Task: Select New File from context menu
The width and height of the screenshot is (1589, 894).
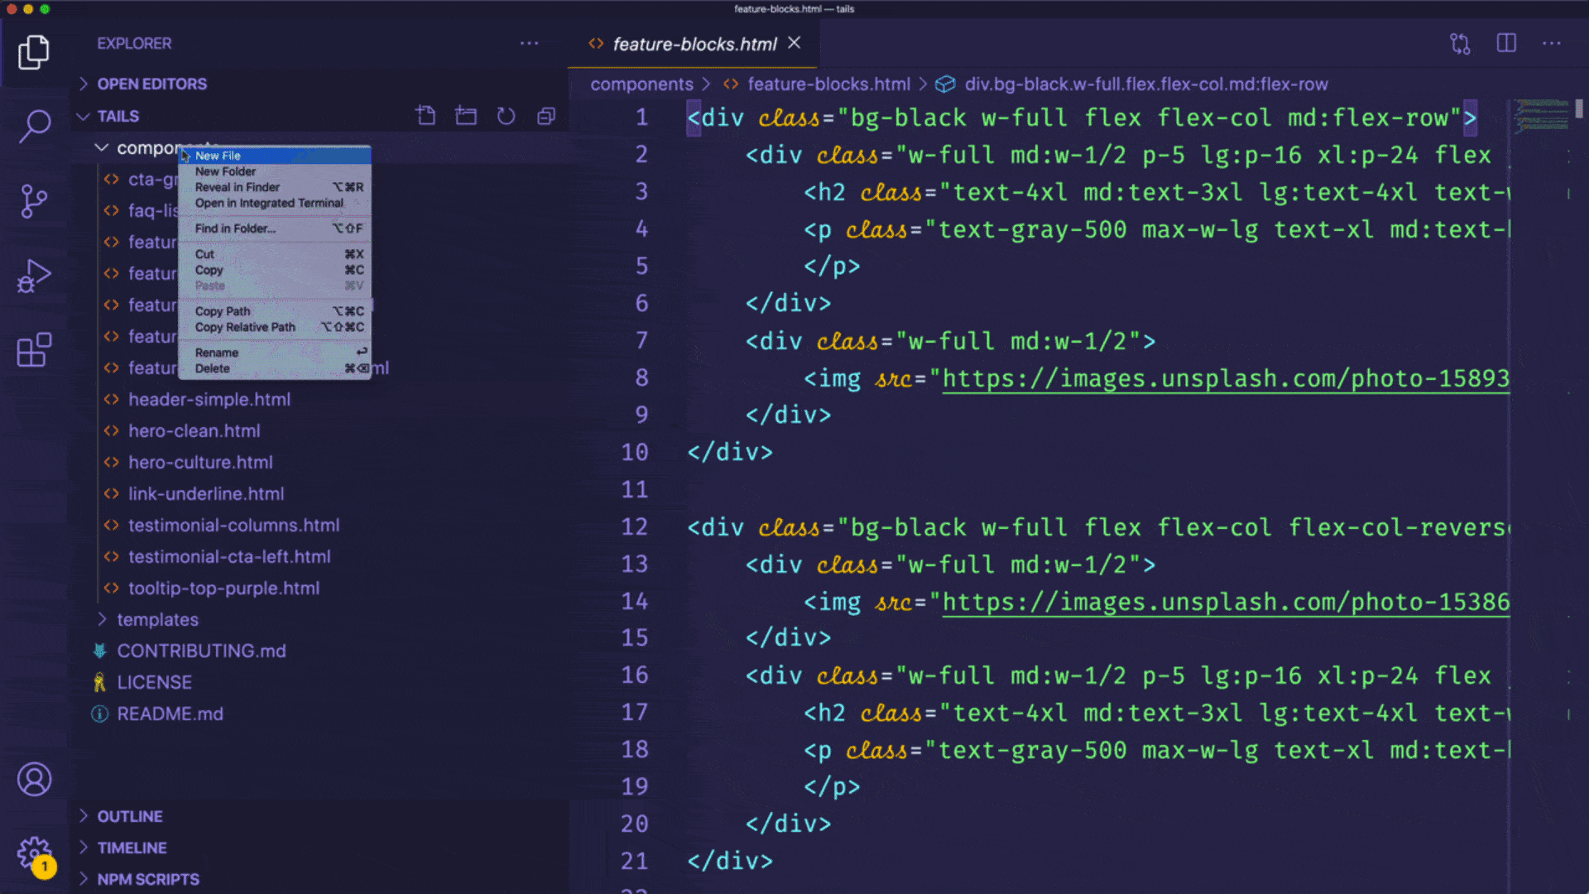Action: [218, 156]
